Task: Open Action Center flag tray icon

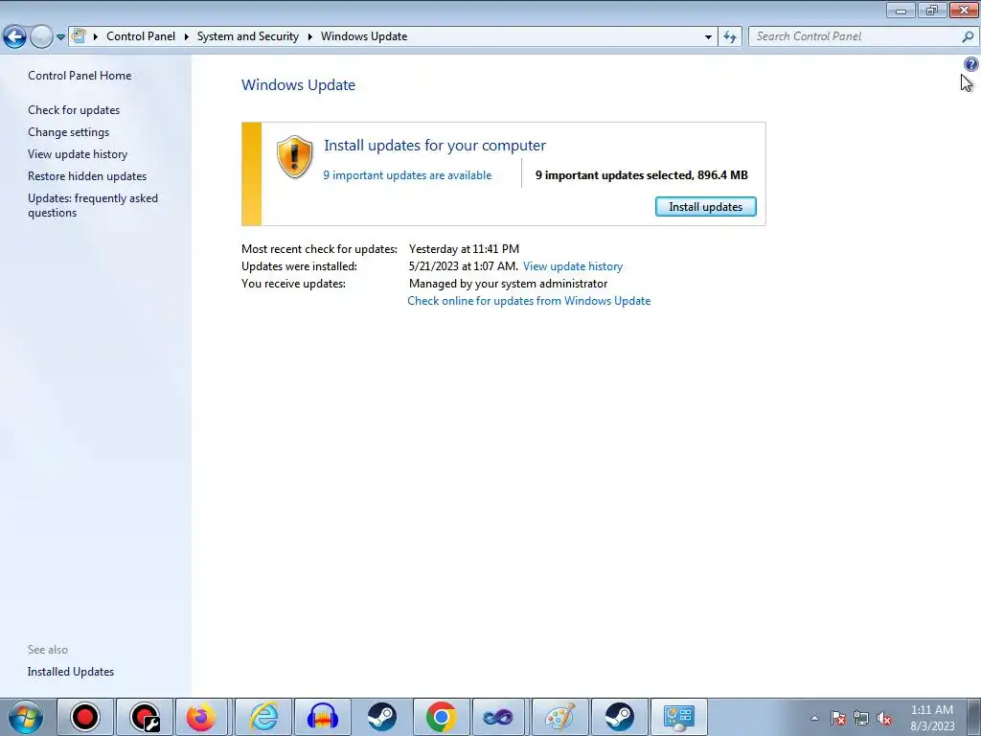Action: (838, 718)
